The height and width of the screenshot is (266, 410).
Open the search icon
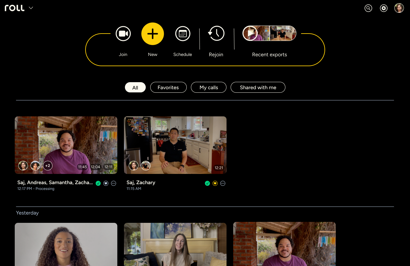click(368, 8)
